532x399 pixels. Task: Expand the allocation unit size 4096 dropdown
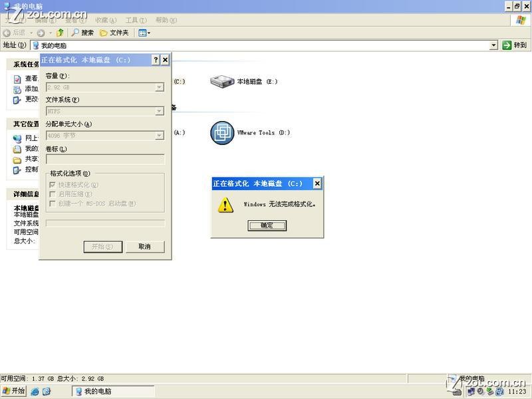pos(160,136)
